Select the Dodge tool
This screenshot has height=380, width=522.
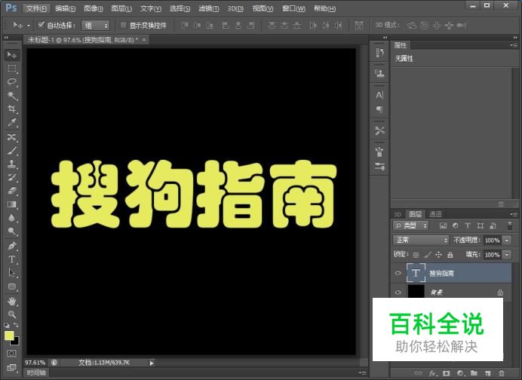[12, 231]
